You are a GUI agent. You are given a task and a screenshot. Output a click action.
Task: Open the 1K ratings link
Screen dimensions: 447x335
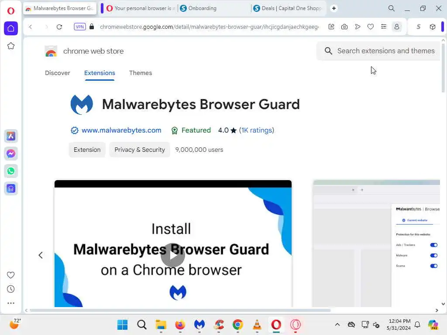256,130
